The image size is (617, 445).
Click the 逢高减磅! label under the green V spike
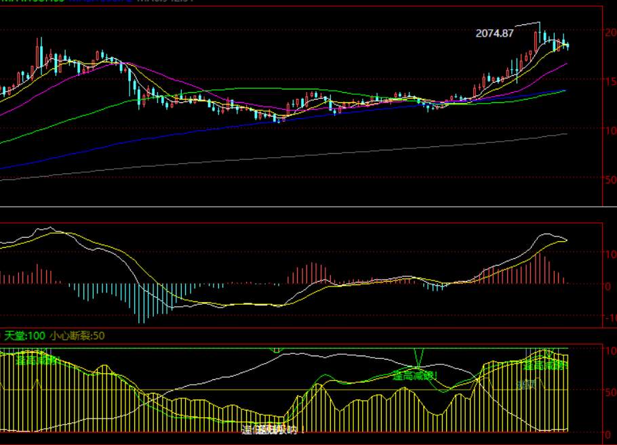pos(415,376)
